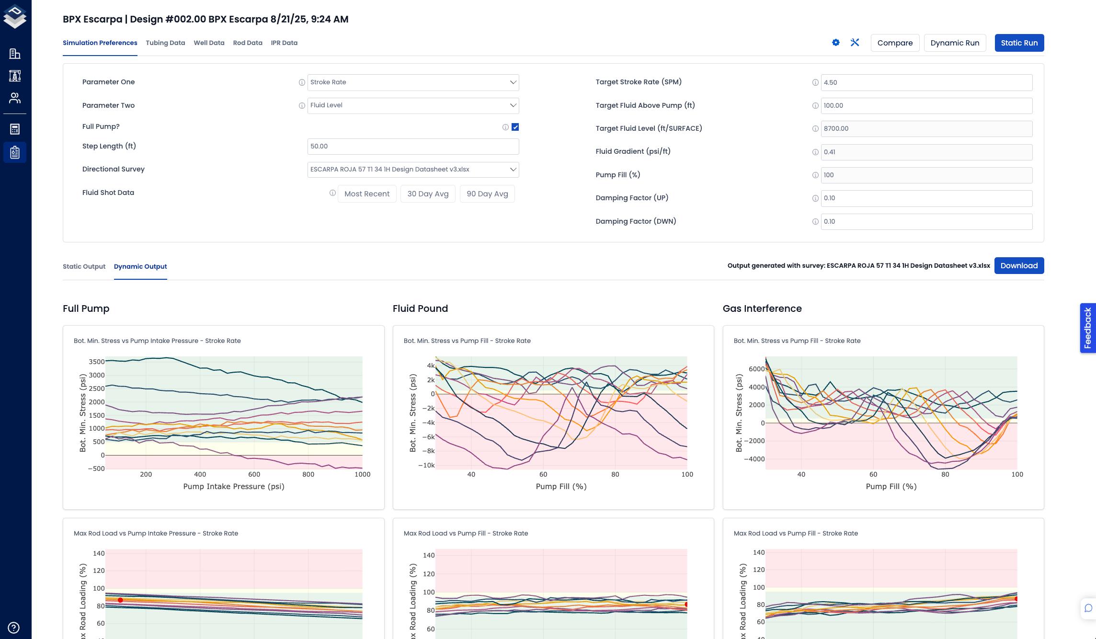
Task: Toggle the Most Recent fluid shot option
Action: (367, 194)
